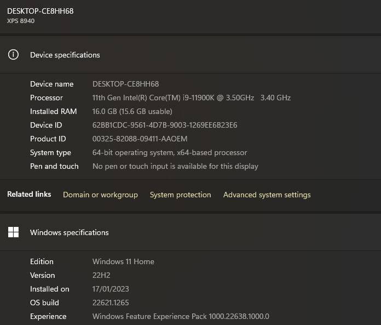The height and width of the screenshot is (325, 381).
Task: Click the Pen and touch value text
Action: [175, 167]
